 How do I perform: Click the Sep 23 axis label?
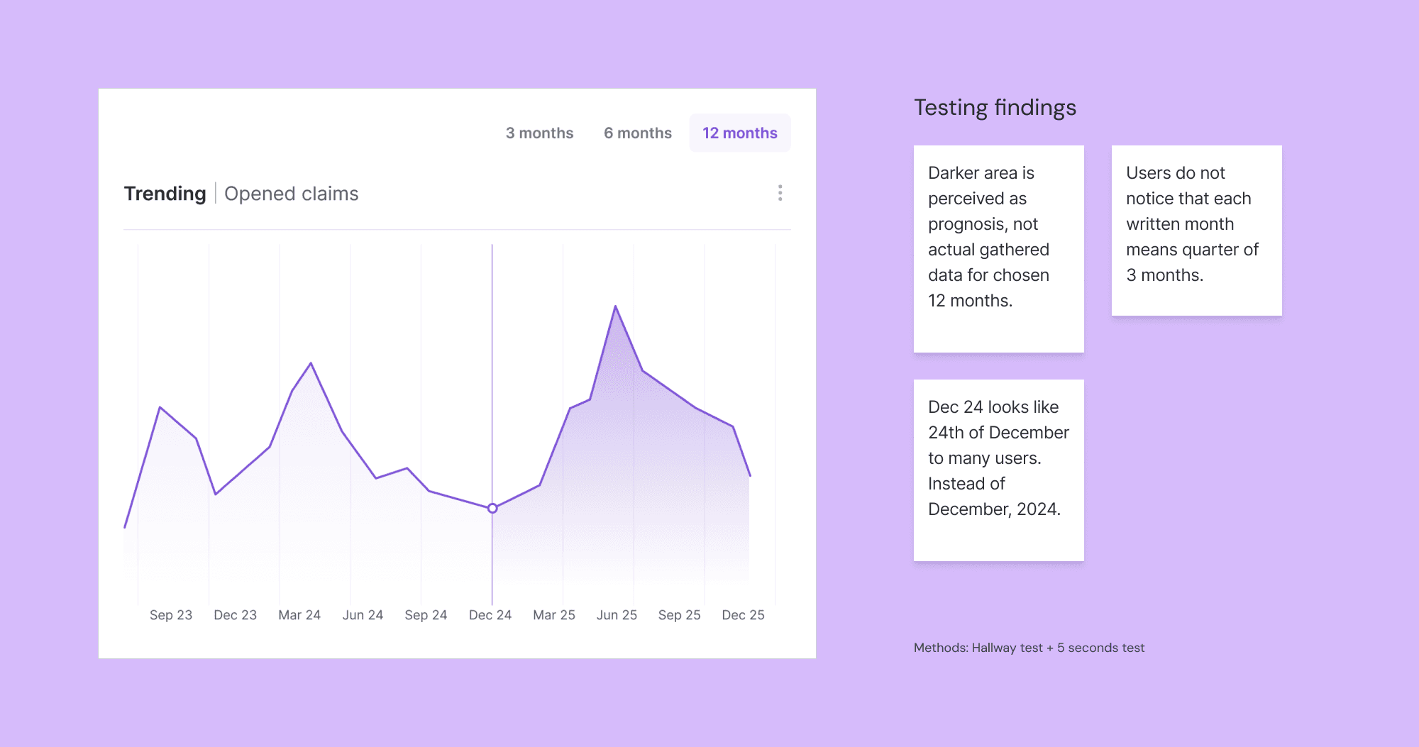coord(170,615)
